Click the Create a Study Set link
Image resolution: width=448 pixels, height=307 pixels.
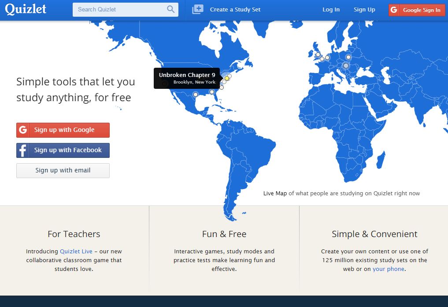[235, 10]
